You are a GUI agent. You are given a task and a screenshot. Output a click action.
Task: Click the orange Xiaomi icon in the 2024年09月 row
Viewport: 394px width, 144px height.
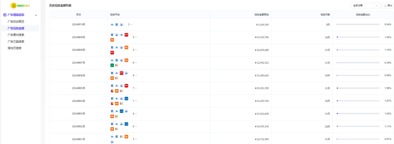click(x=112, y=40)
